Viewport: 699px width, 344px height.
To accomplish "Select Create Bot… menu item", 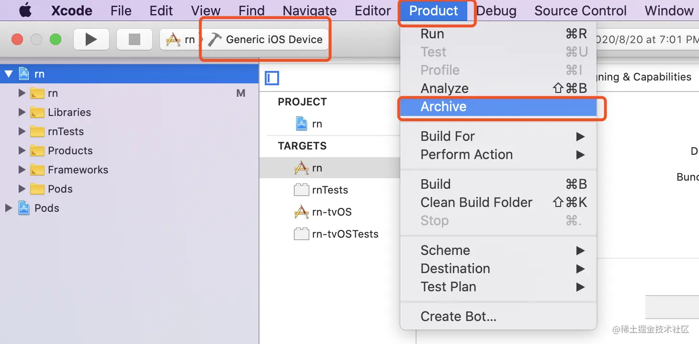I will 498,317.
